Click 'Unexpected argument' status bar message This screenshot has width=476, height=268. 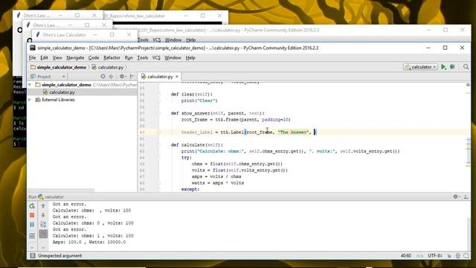click(x=59, y=256)
